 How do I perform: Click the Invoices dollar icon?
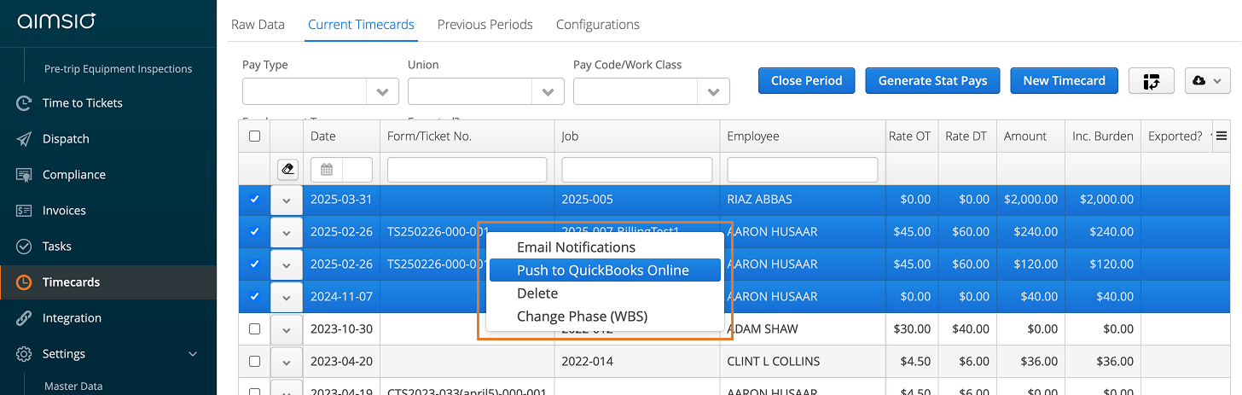24,211
